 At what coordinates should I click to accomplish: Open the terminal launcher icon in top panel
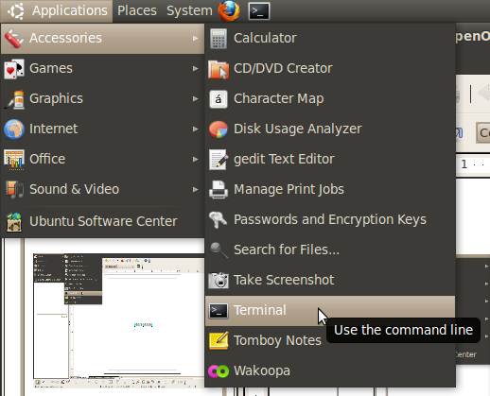(x=259, y=11)
